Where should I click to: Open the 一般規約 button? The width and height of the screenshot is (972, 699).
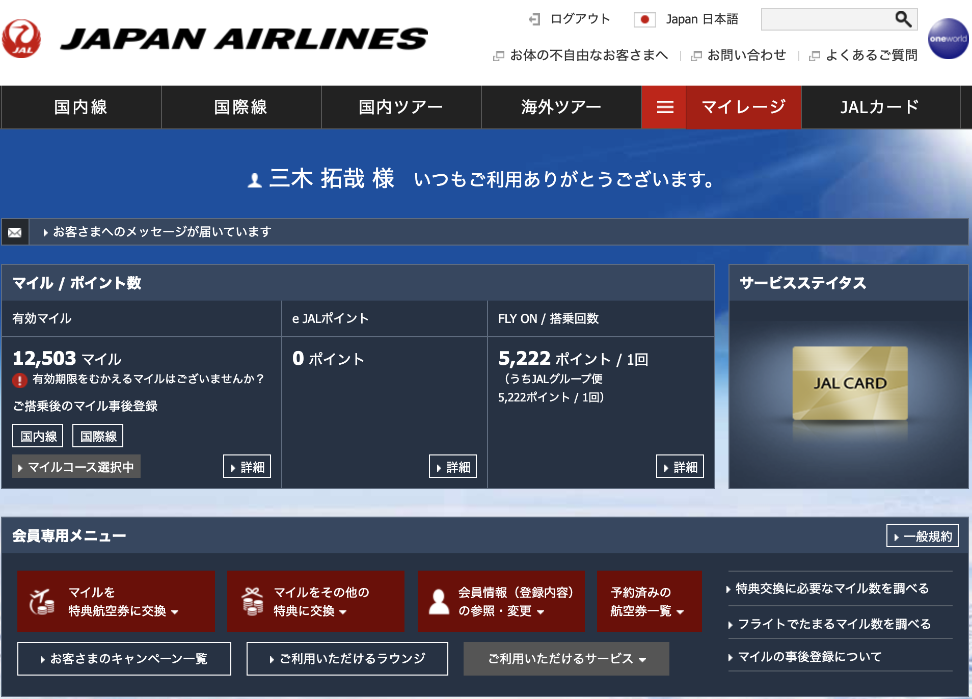923,536
